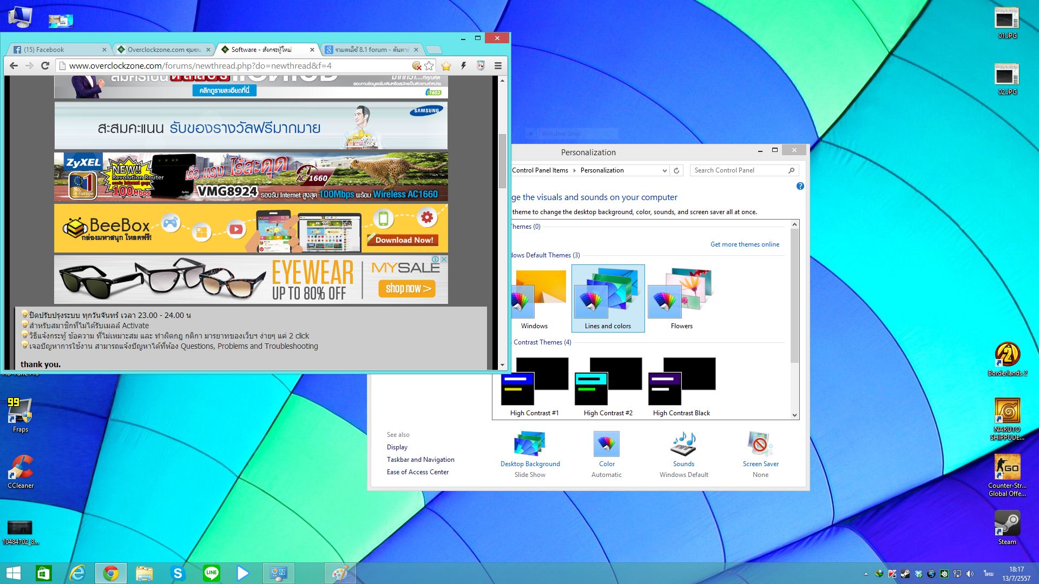
Task: Open the Sounds settings icon
Action: 683,444
